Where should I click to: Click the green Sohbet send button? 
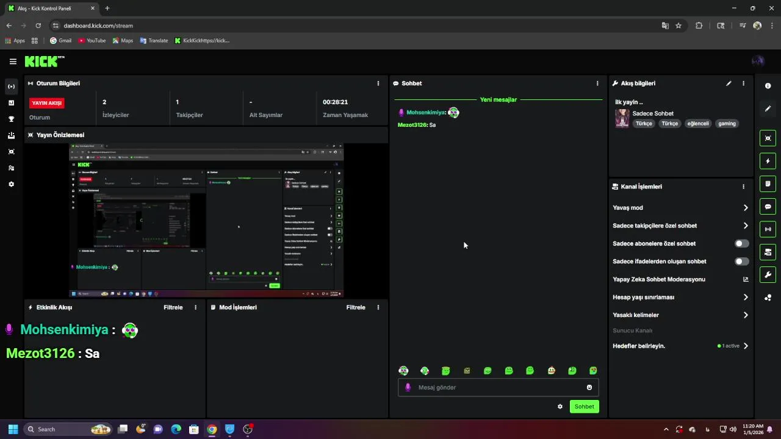(584, 407)
